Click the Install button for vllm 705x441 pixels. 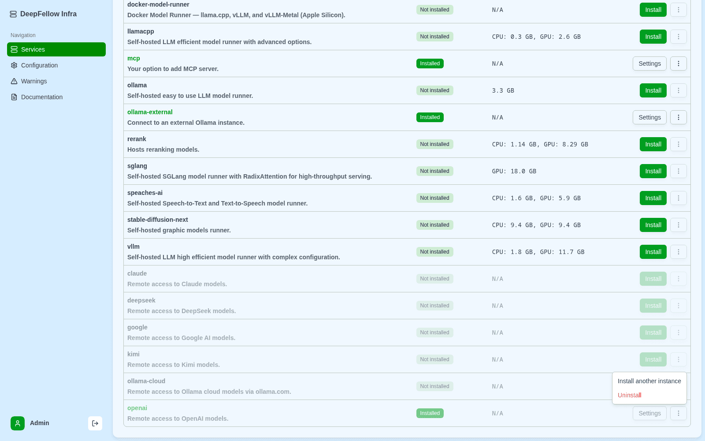point(653,252)
